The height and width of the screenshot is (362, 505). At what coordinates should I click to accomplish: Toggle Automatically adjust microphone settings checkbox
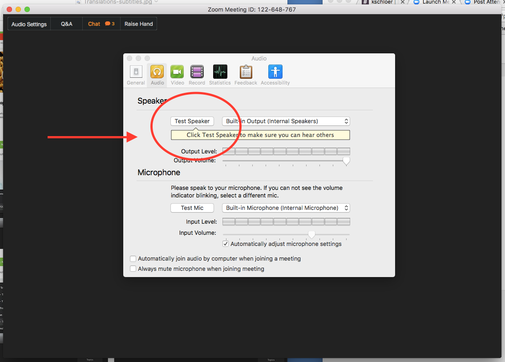pyautogui.click(x=226, y=244)
